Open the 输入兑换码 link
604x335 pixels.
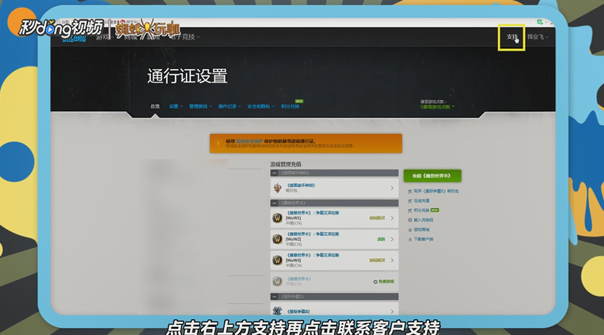pos(424,220)
